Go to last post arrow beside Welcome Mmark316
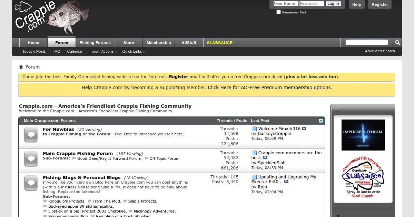 coord(304,128)
